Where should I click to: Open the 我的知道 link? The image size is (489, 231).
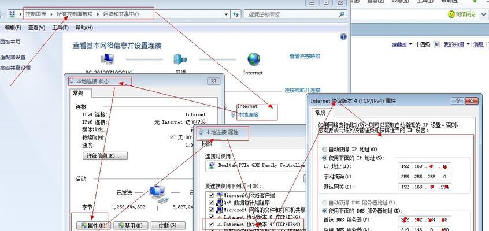454,44
